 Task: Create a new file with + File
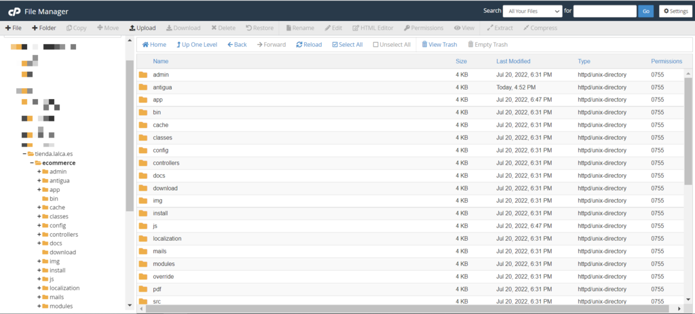coord(14,28)
